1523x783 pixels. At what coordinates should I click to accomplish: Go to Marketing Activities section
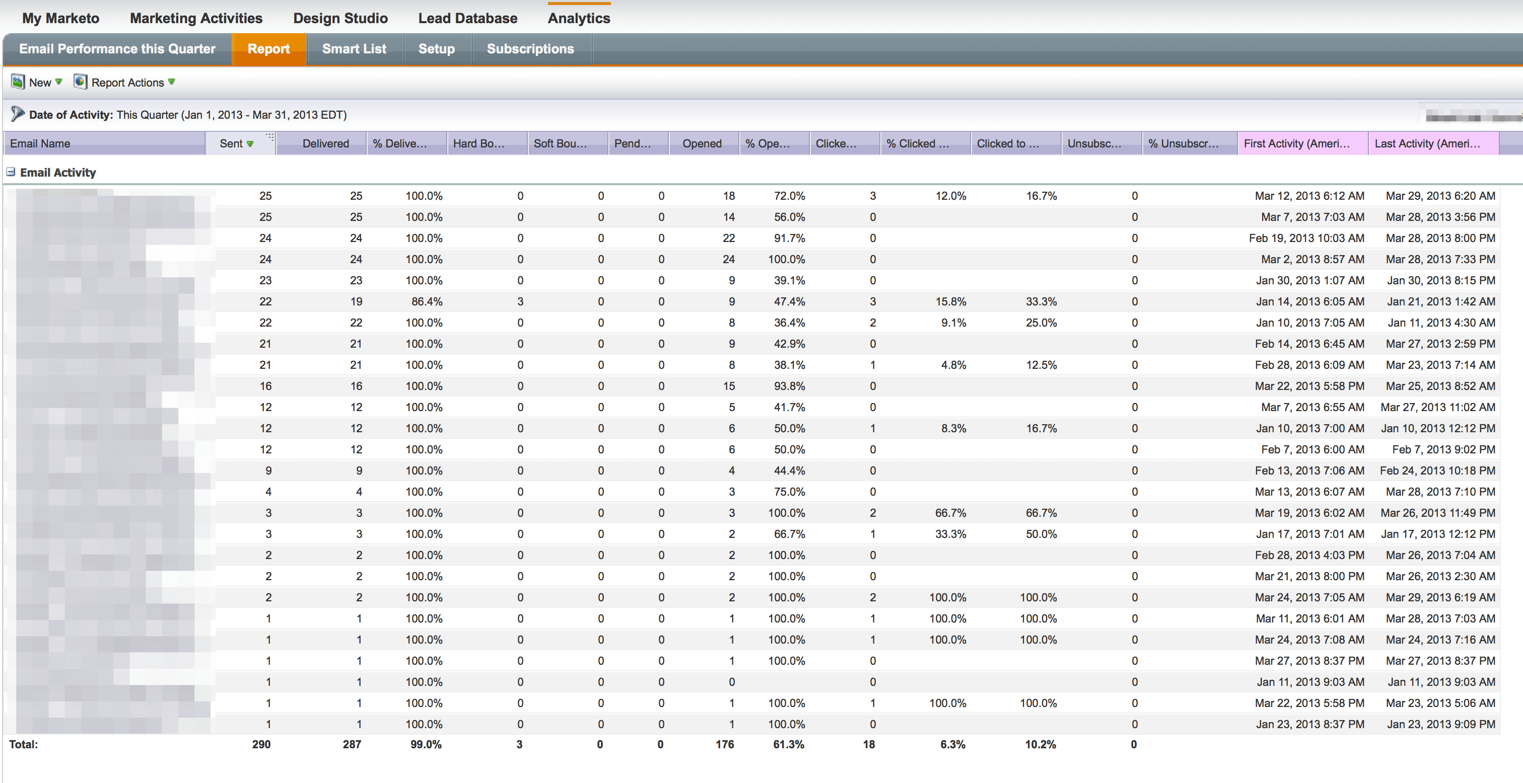point(196,18)
